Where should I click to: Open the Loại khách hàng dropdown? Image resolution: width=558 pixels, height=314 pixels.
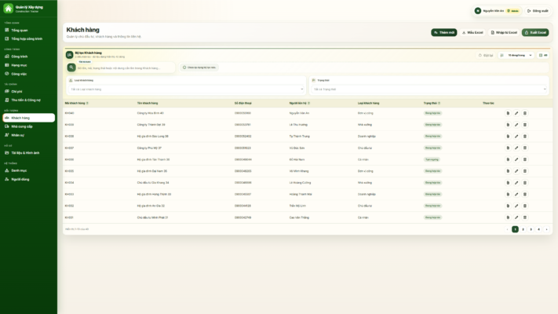[x=186, y=89]
